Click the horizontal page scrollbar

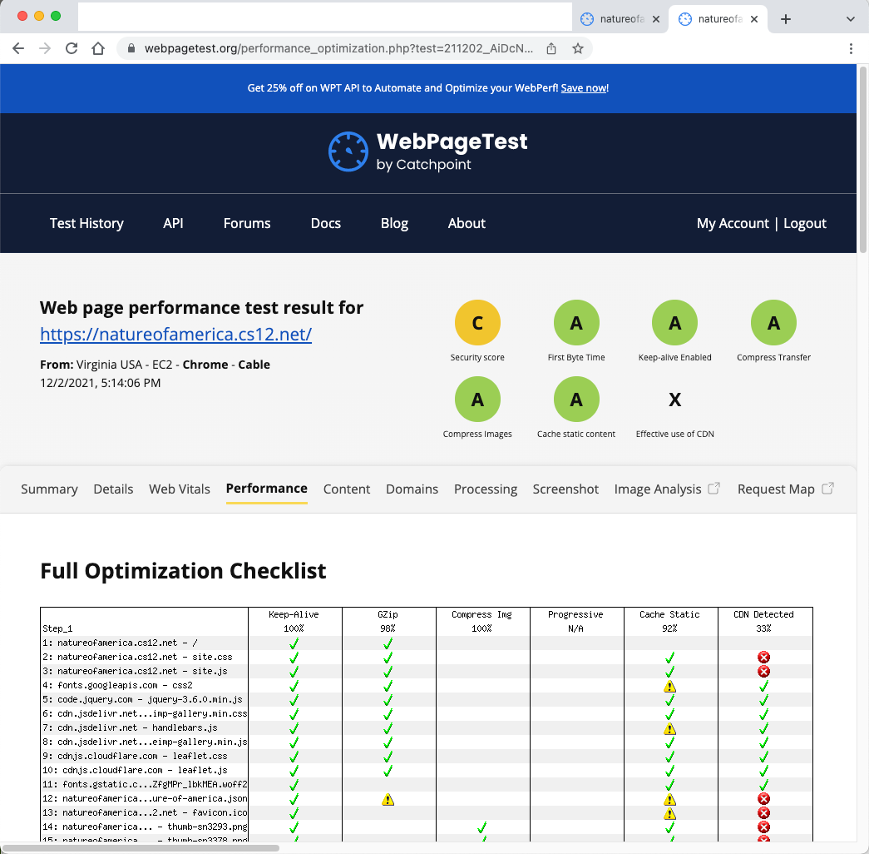coord(141,848)
